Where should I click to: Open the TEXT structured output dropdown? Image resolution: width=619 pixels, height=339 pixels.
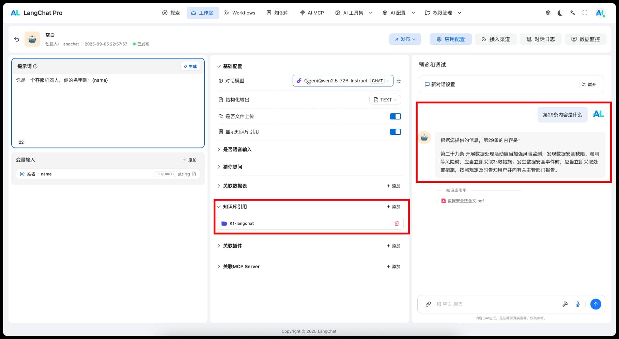[385, 100]
